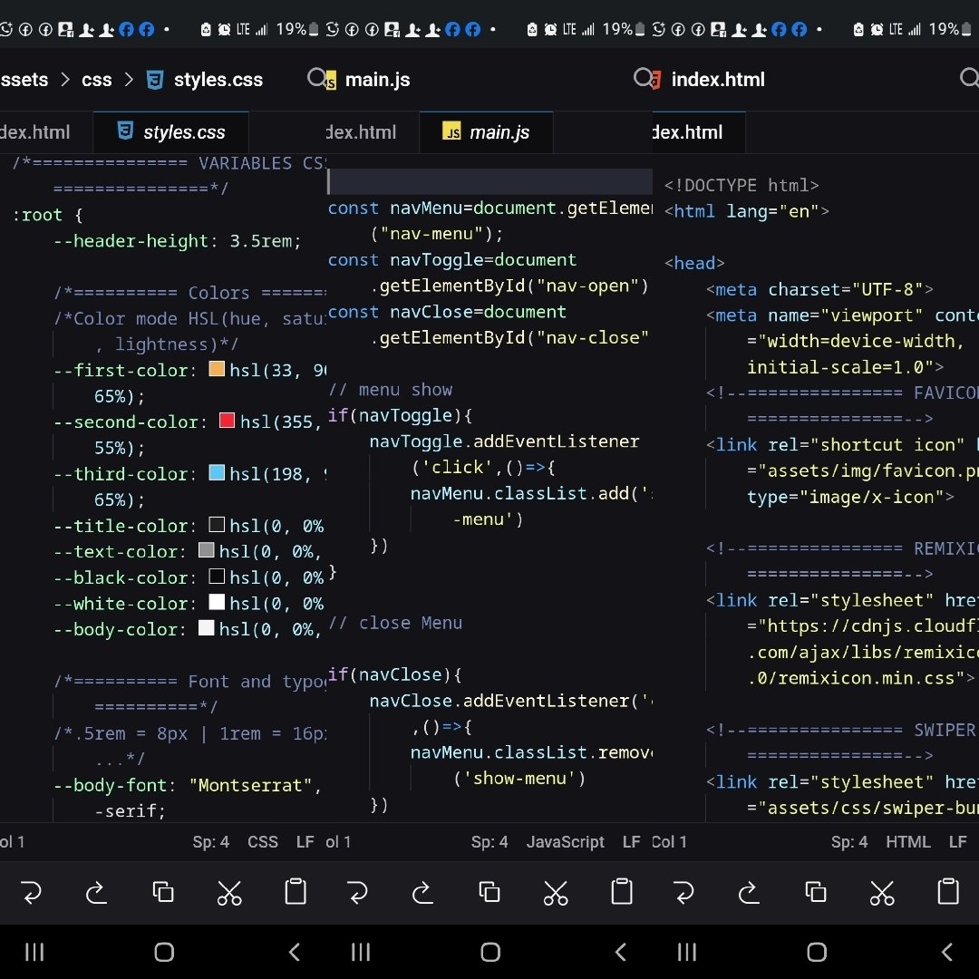979x979 pixels.
Task: Place cursor on '<!DOCTYPE html>' line
Action: [742, 185]
